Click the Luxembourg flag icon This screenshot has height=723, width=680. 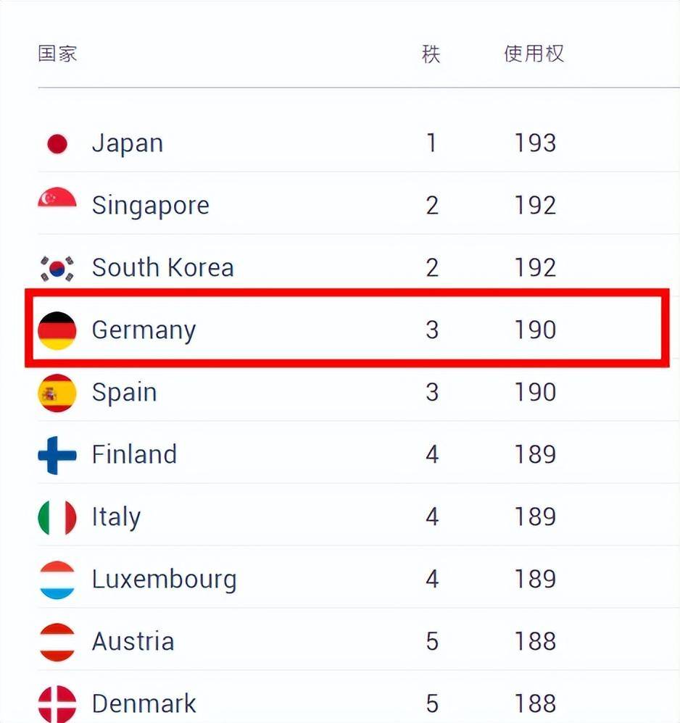57,580
